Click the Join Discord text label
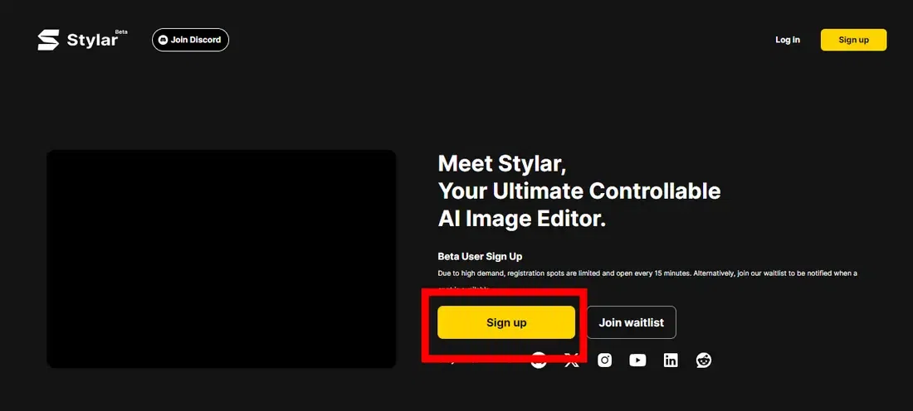The width and height of the screenshot is (913, 411). 196,40
